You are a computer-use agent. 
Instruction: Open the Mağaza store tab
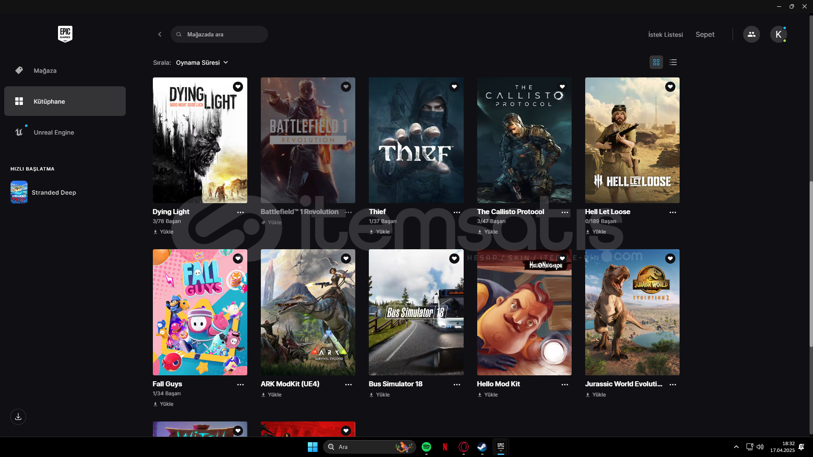coord(65,71)
